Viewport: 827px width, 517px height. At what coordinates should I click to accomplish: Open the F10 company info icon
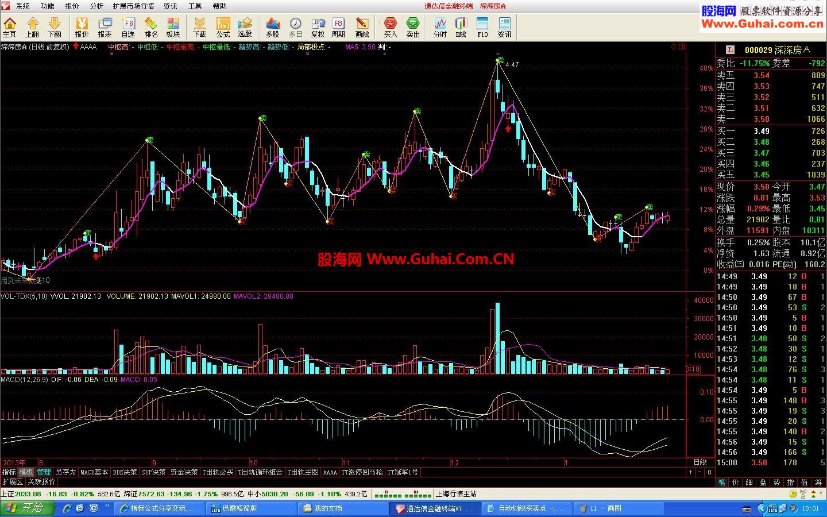point(482,26)
